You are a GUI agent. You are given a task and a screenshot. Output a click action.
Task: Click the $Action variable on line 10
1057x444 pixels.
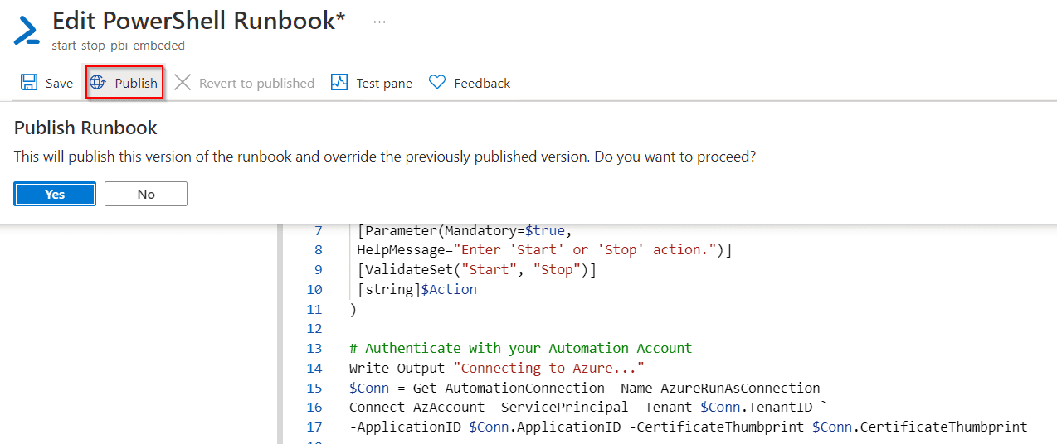point(449,289)
